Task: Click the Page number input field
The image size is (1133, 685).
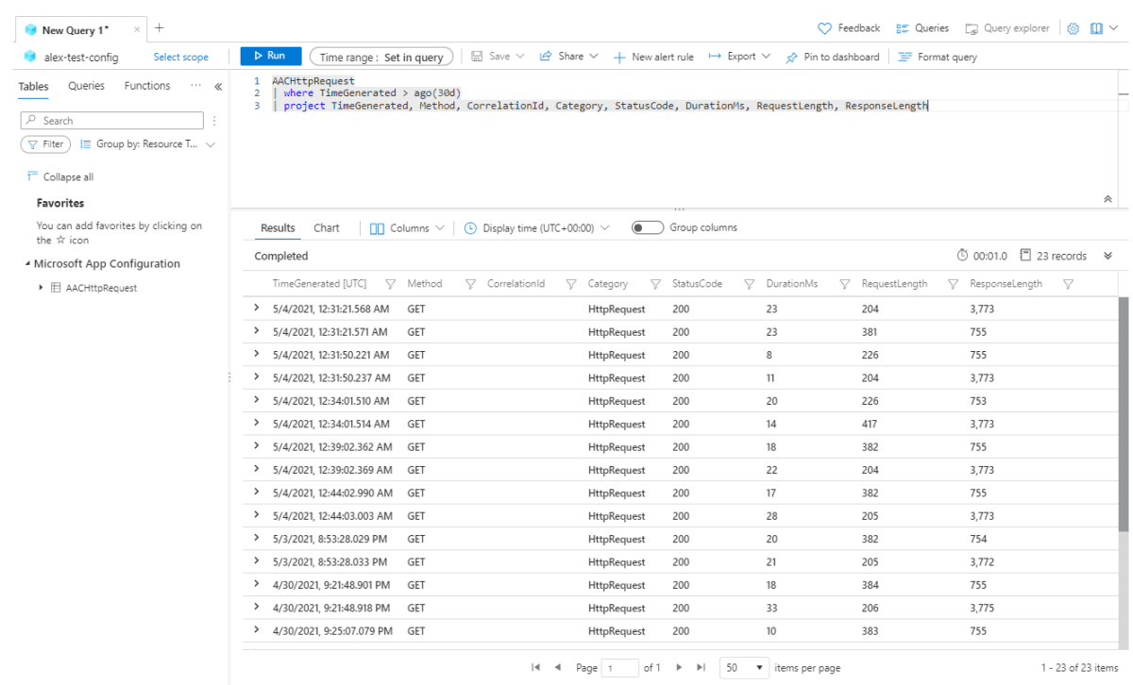Action: pos(620,667)
